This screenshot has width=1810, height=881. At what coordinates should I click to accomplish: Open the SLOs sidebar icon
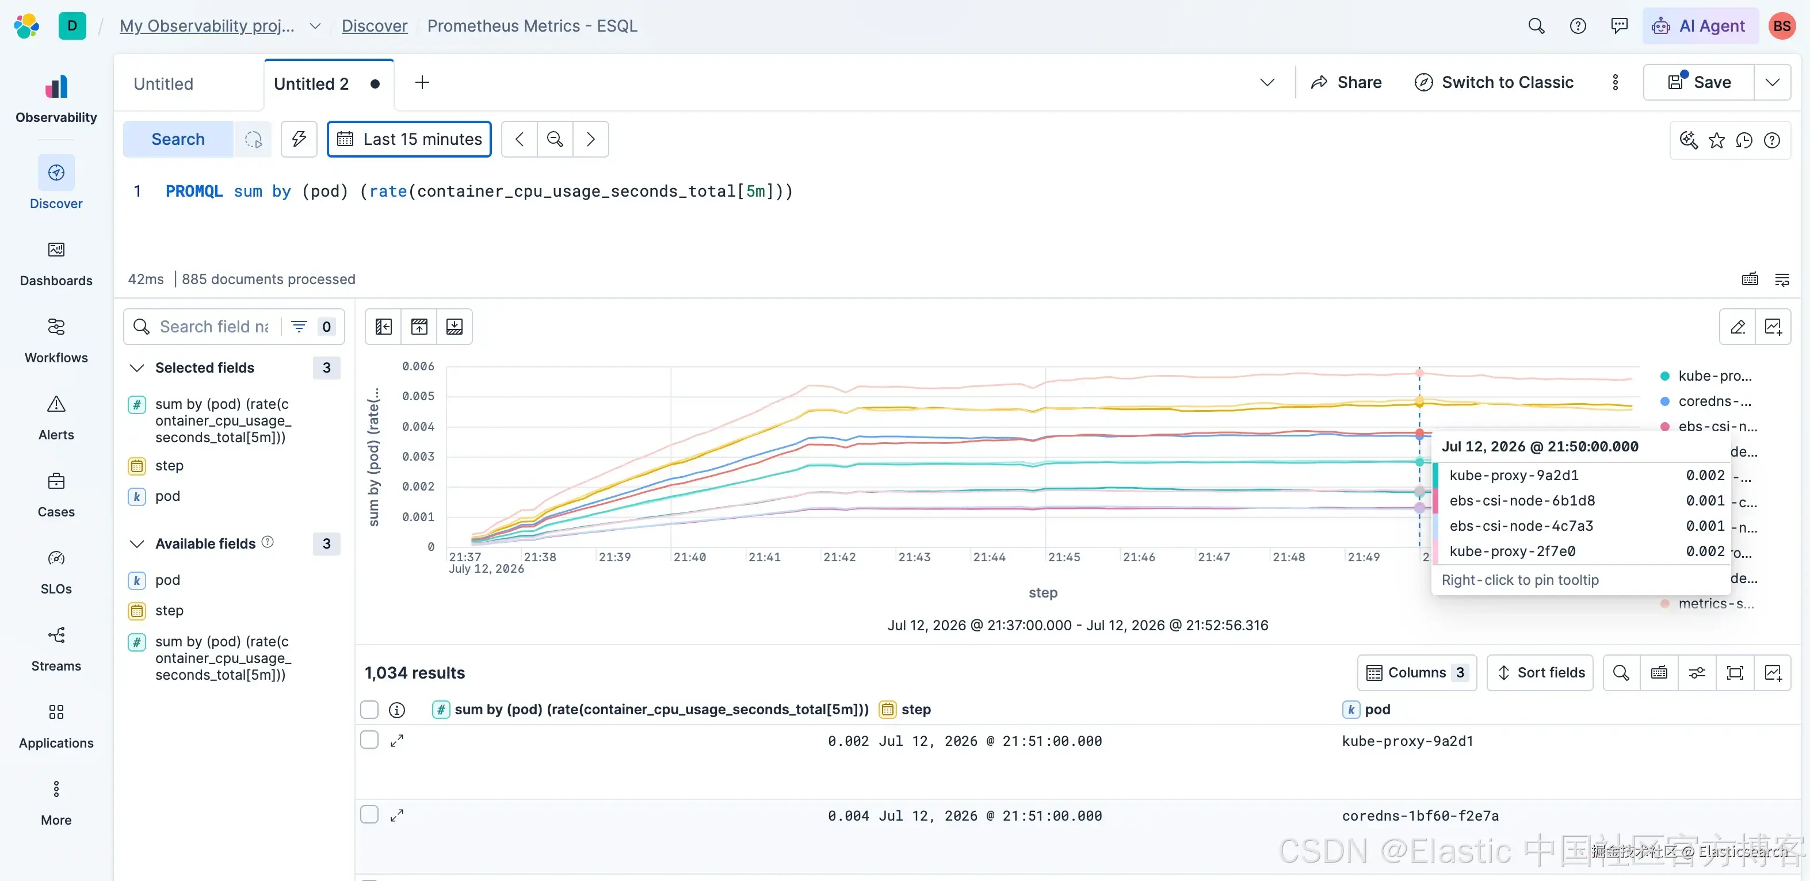(56, 558)
